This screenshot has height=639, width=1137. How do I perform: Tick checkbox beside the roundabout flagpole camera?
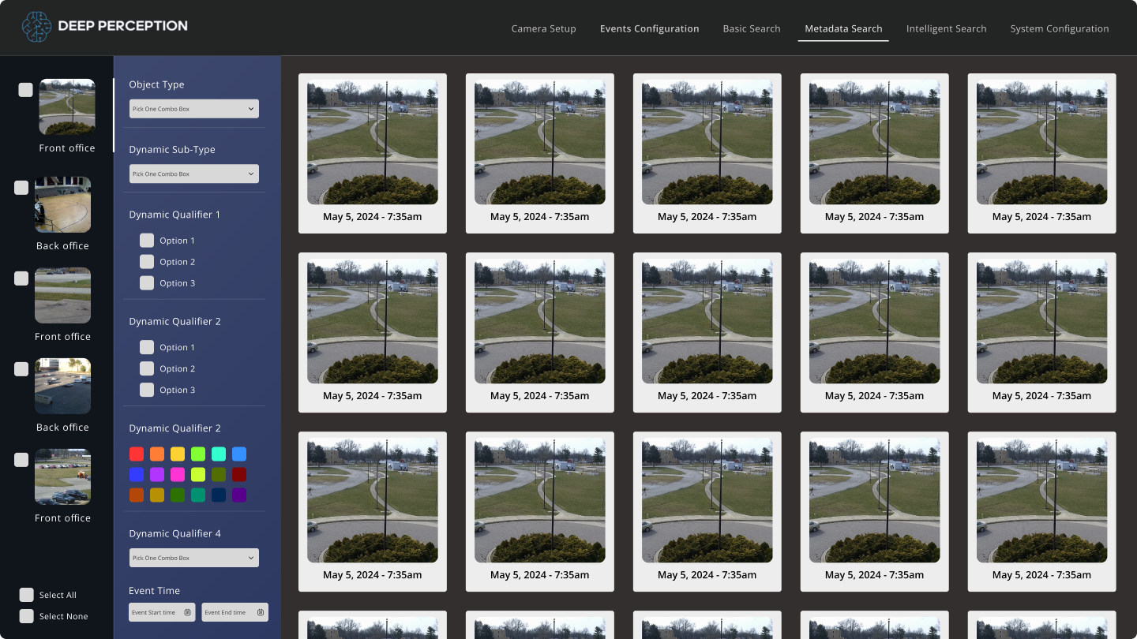(25, 90)
